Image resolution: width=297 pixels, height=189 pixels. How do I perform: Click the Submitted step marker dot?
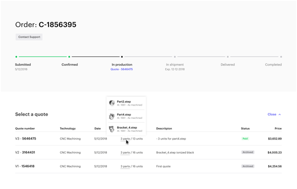click(x=16, y=57)
